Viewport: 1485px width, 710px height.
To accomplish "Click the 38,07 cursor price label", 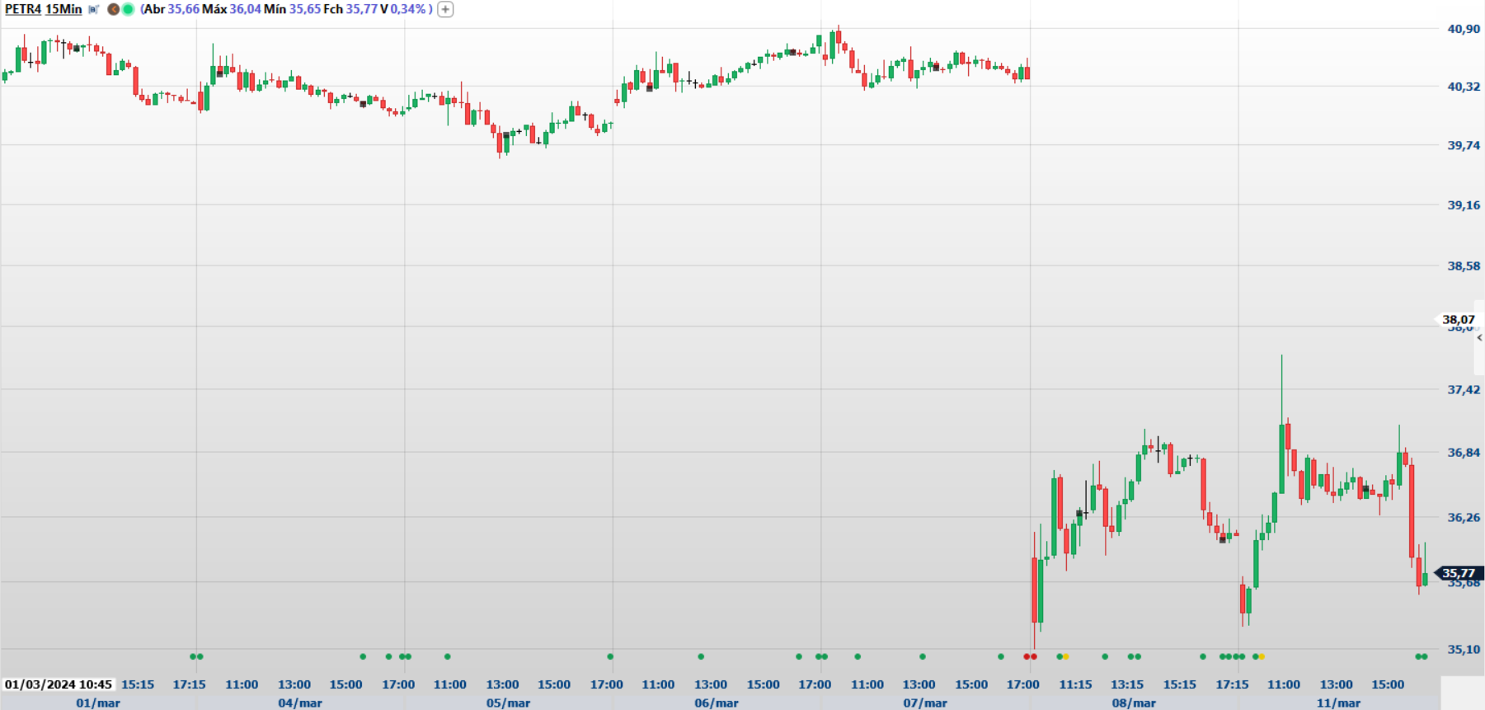I will (x=1458, y=319).
